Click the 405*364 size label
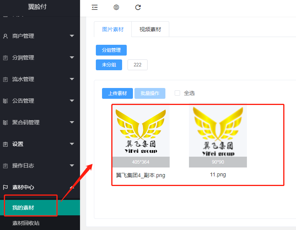 coord(141,162)
